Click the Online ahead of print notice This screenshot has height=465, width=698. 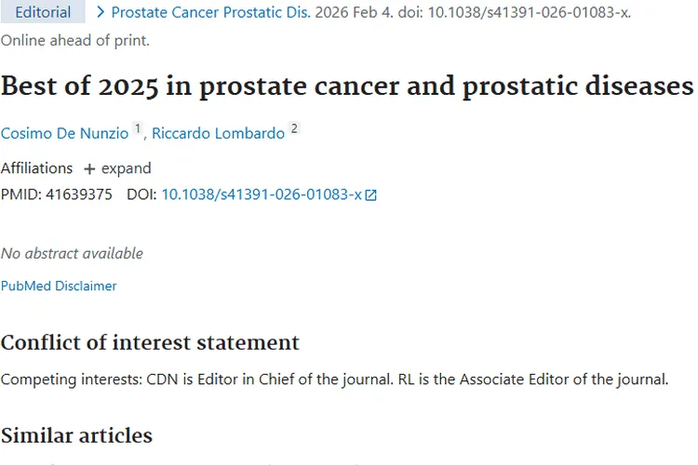point(74,40)
